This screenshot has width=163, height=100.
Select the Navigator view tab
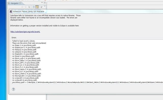(15, 3)
